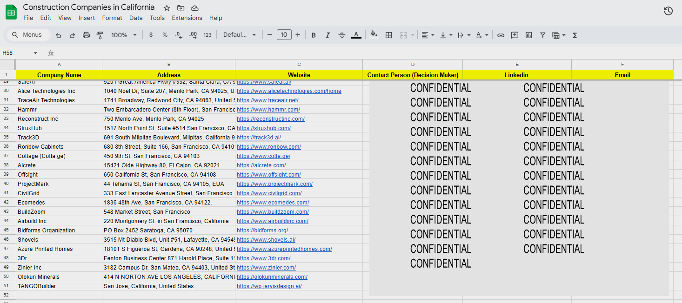682x303 pixels.
Task: Open the traceair.net website link
Action: pos(267,100)
